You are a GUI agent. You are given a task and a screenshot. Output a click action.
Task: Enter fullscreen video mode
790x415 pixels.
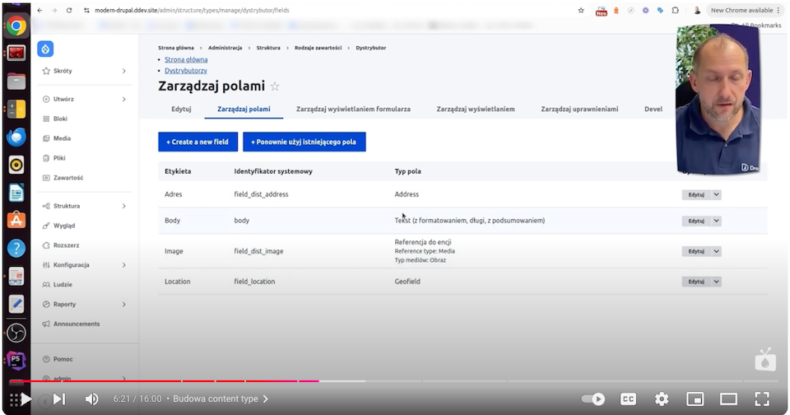point(762,399)
